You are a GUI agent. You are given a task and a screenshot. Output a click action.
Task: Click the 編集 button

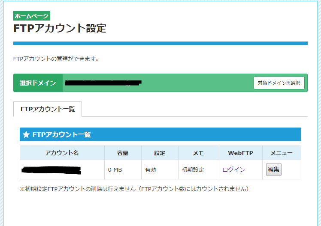tap(274, 169)
